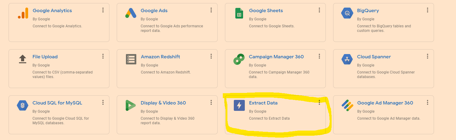Screen dimensions: 456x140
Task: Open the Extract Data title link
Action: tap(263, 103)
